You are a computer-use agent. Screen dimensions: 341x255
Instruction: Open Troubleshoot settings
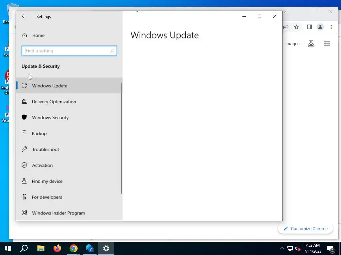point(69,149)
